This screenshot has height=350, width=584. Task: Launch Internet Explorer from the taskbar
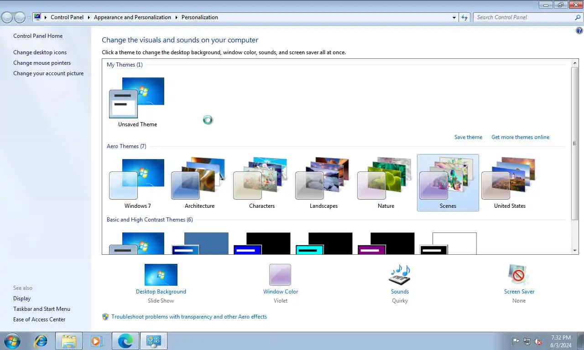point(41,341)
